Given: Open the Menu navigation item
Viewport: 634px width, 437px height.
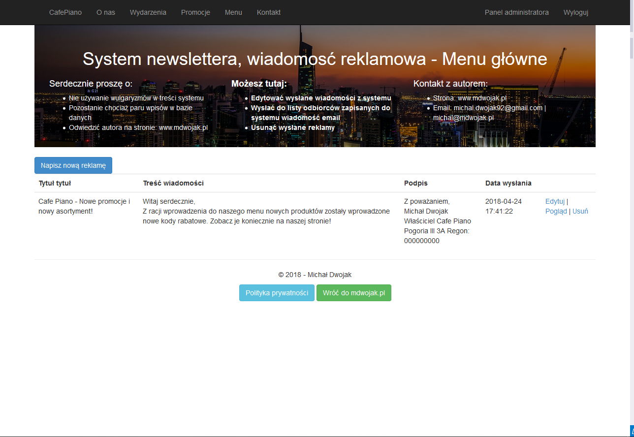Looking at the screenshot, I should (233, 12).
